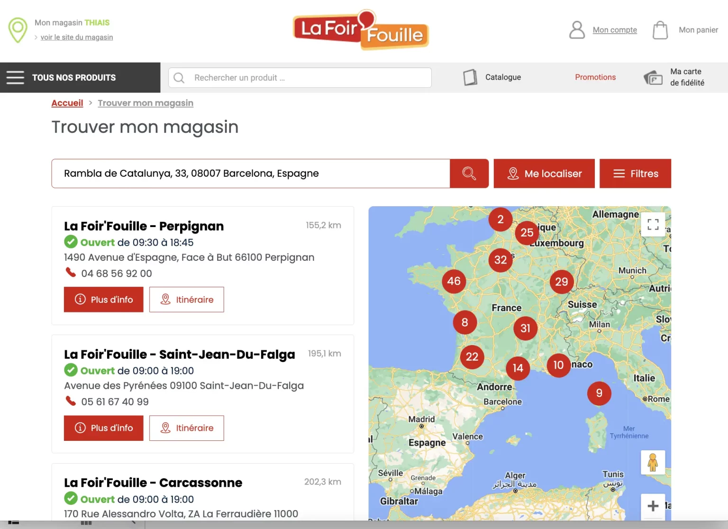Click map cluster marker 32

pos(500,260)
